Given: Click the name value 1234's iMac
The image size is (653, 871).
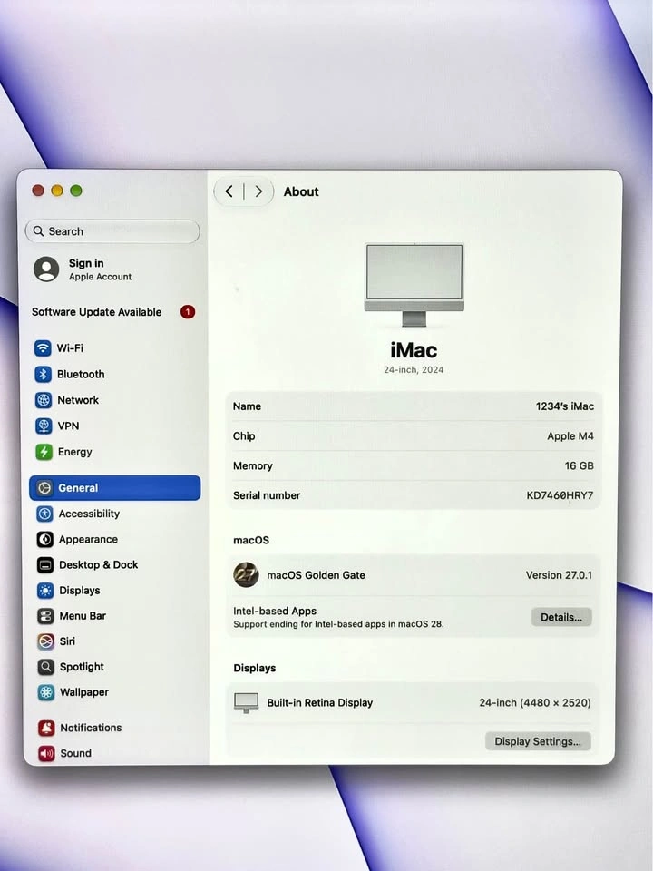Looking at the screenshot, I should (x=565, y=406).
